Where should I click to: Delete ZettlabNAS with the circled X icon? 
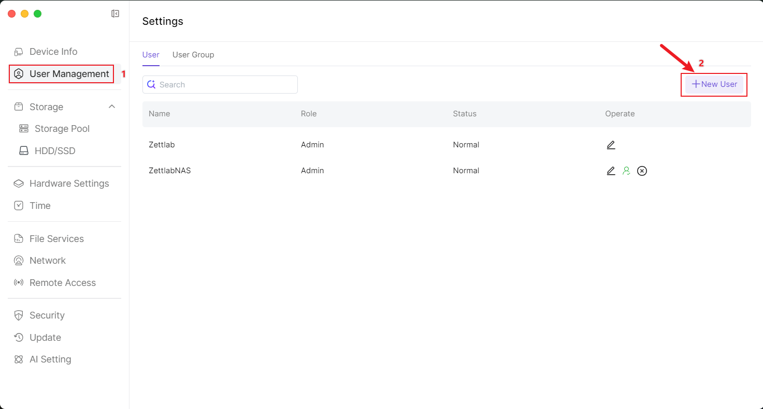tap(642, 171)
